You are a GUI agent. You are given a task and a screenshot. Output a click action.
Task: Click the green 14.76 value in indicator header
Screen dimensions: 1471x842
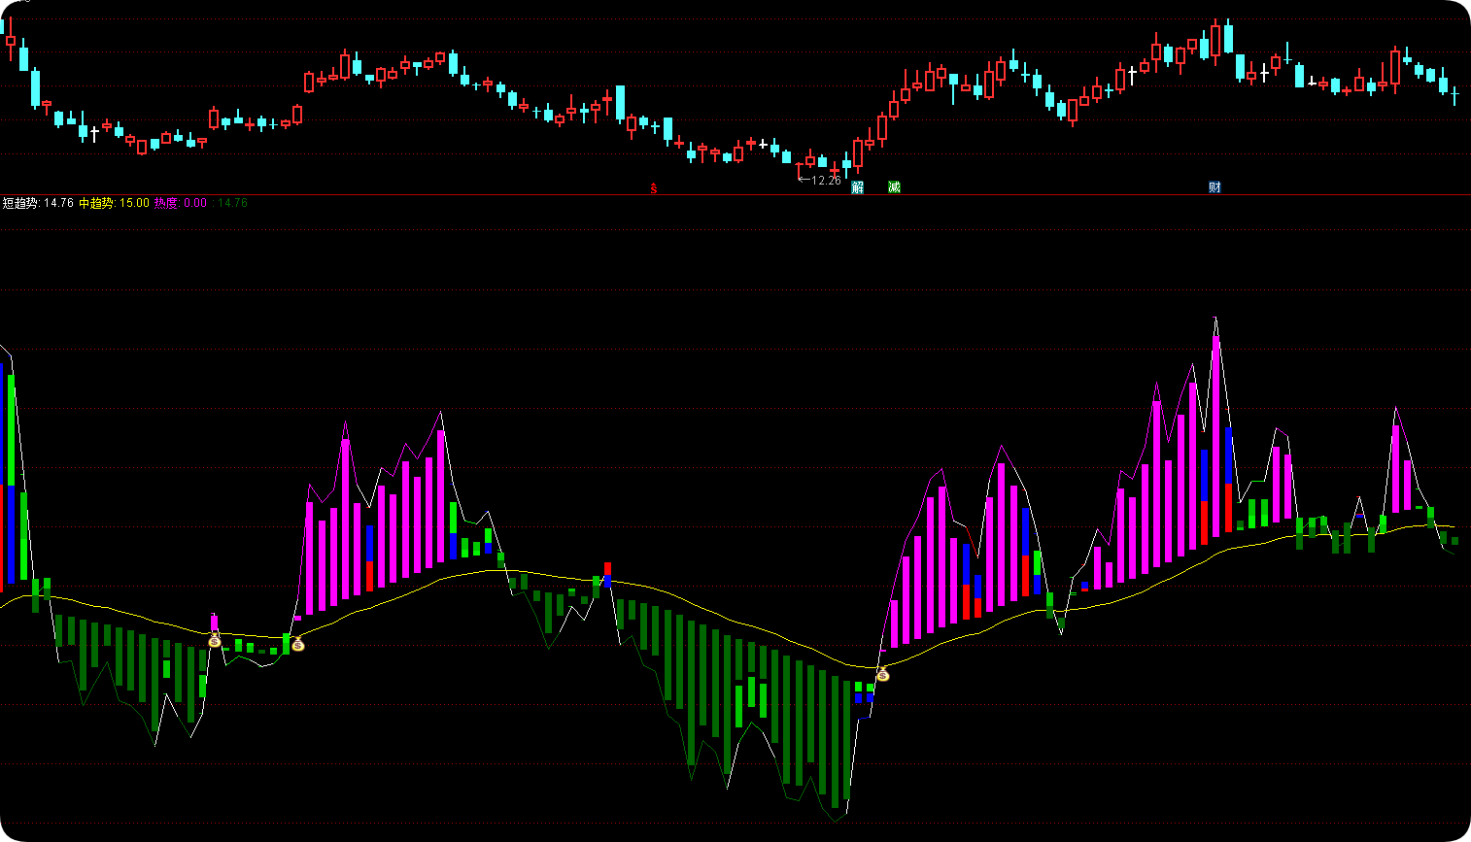[x=232, y=203]
